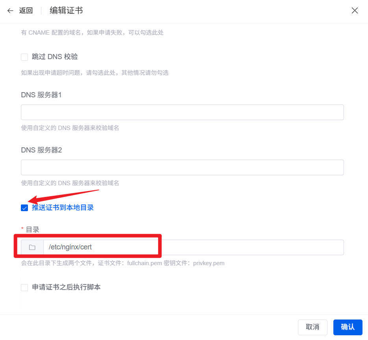Click the back arrow icon
368x340 pixels.
pos(10,11)
